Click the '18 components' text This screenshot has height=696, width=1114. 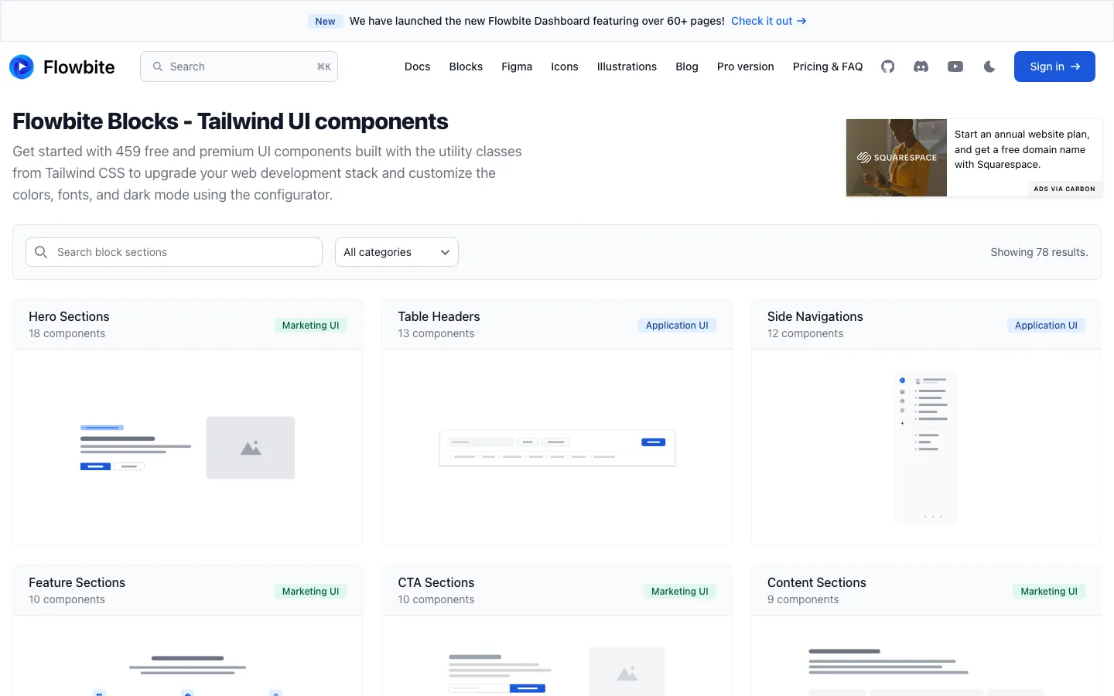point(67,333)
